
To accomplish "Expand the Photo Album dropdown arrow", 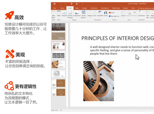I will point(86,18).
